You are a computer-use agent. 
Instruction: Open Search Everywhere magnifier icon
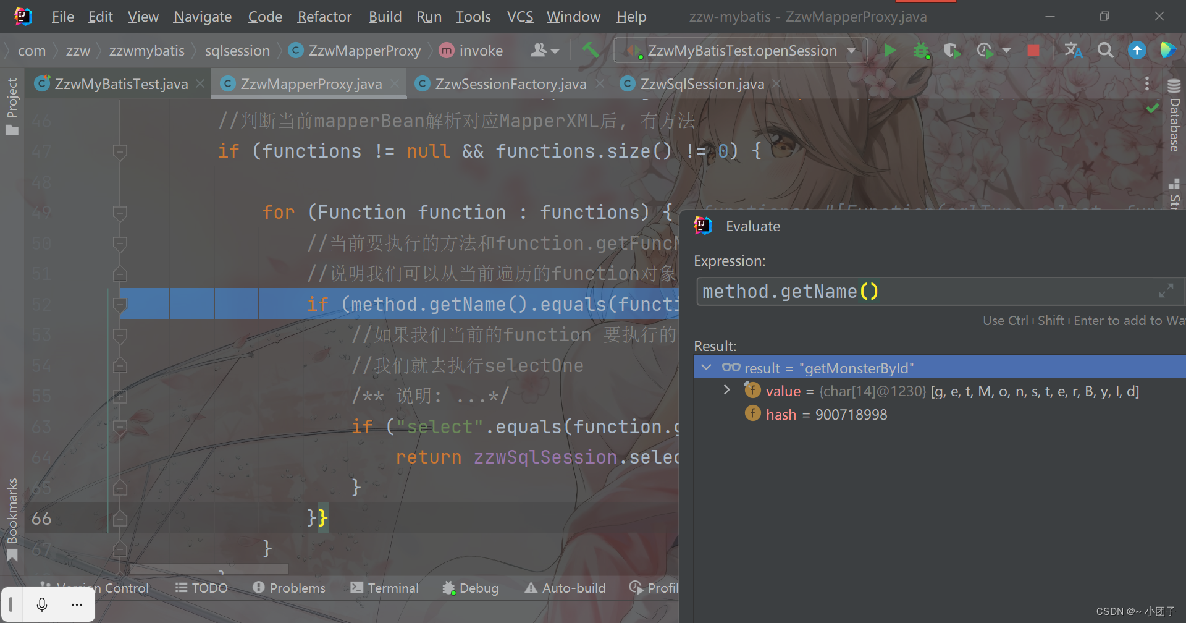[x=1106, y=50]
